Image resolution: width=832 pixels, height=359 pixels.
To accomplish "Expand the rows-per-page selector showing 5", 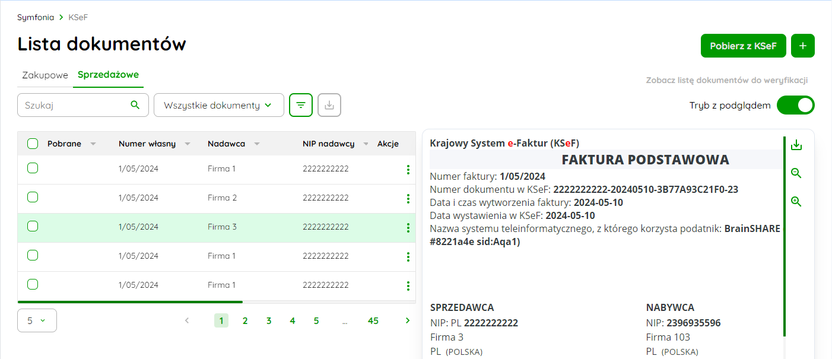I will [x=37, y=320].
